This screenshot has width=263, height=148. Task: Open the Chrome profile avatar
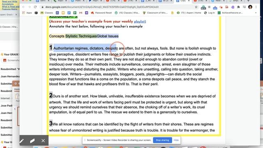(x=250, y=7)
